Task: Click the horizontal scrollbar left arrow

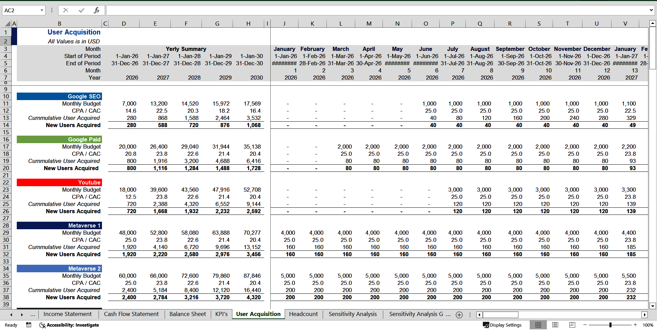Action: [479, 315]
